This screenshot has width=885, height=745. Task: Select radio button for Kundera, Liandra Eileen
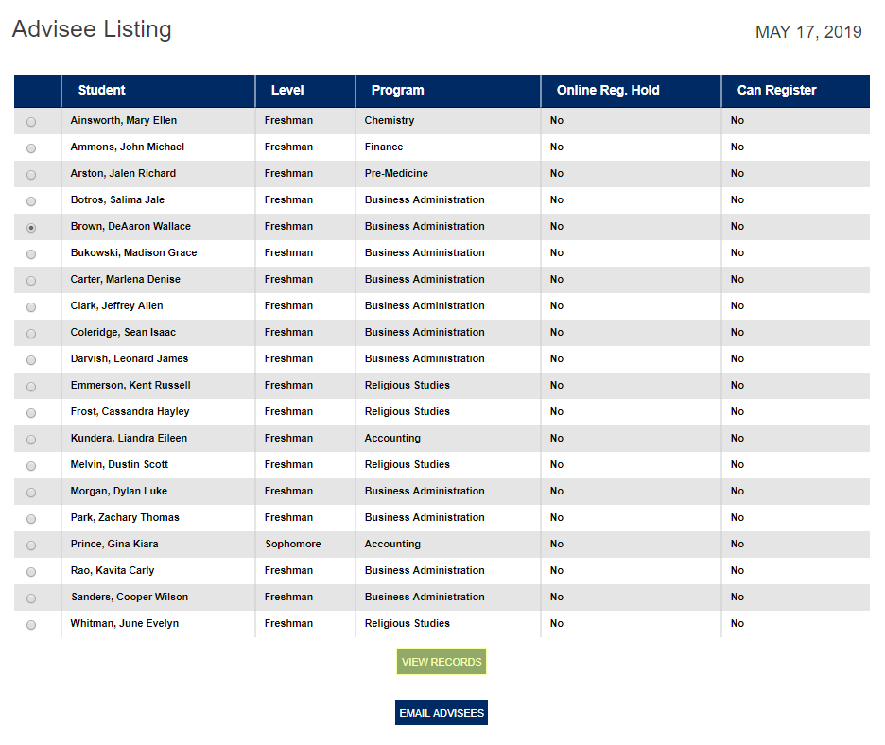[x=31, y=440]
